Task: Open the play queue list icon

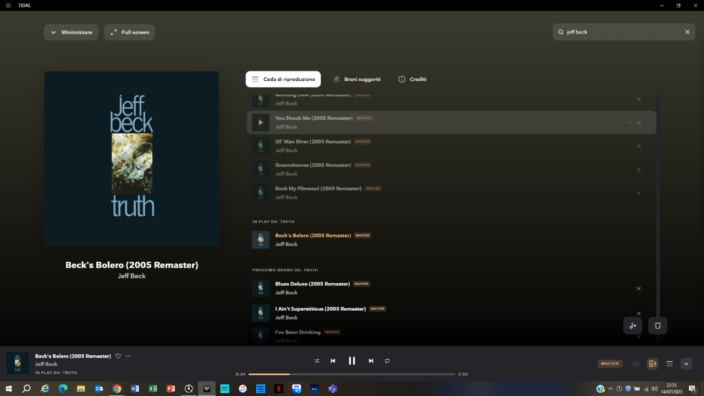Action: [669, 364]
